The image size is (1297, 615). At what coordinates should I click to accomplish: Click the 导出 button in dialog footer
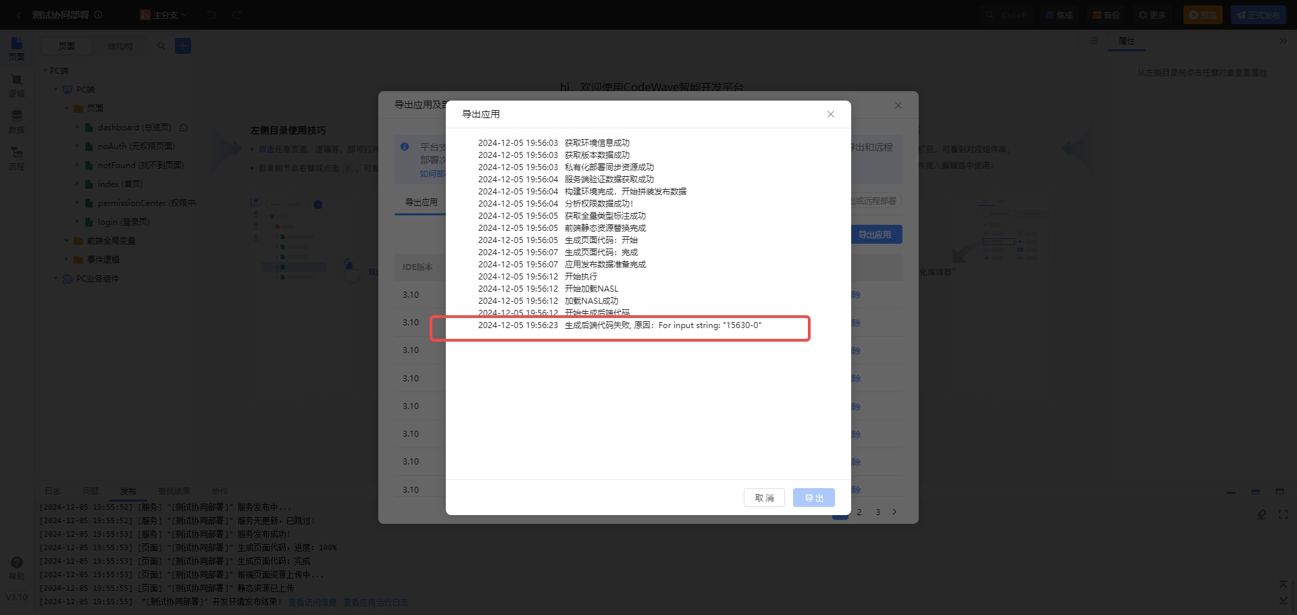pos(814,498)
